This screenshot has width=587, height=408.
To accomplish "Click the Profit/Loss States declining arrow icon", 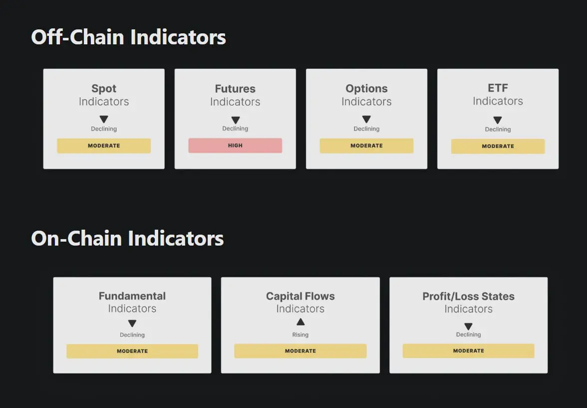I will coord(468,326).
